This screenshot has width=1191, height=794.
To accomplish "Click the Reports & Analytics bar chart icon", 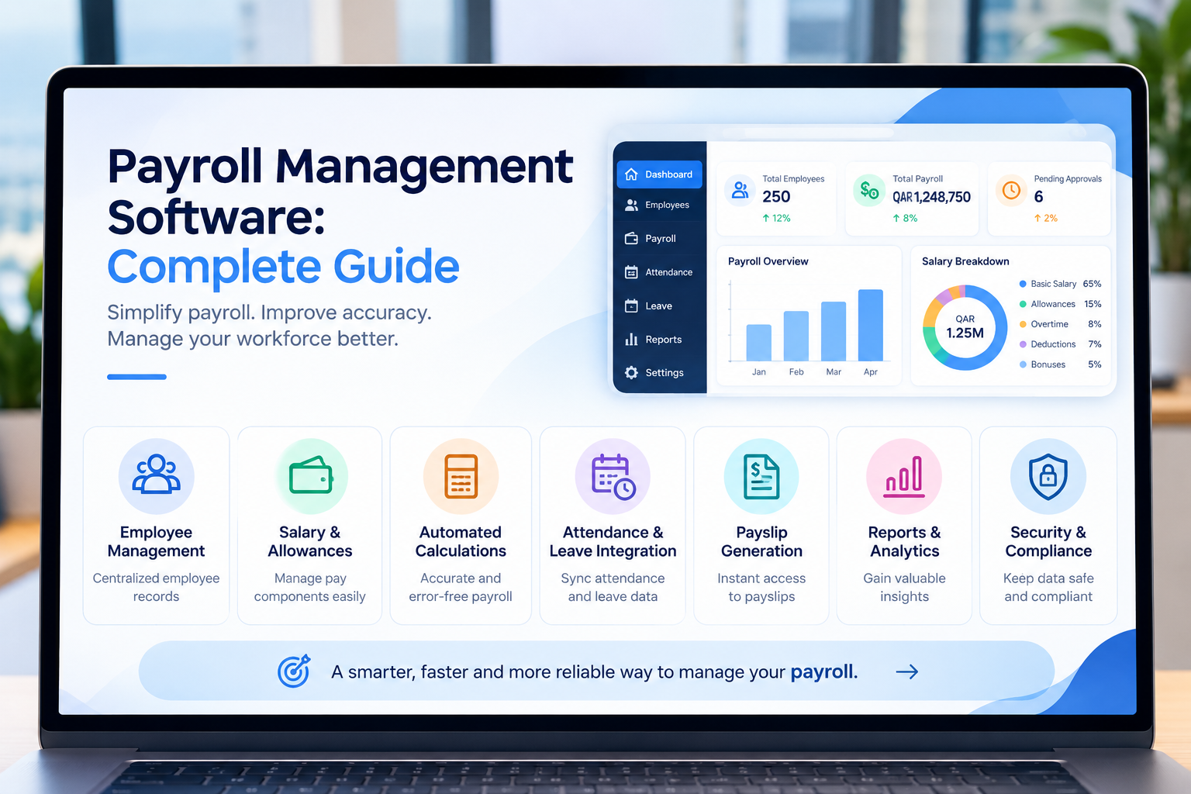I will point(904,476).
